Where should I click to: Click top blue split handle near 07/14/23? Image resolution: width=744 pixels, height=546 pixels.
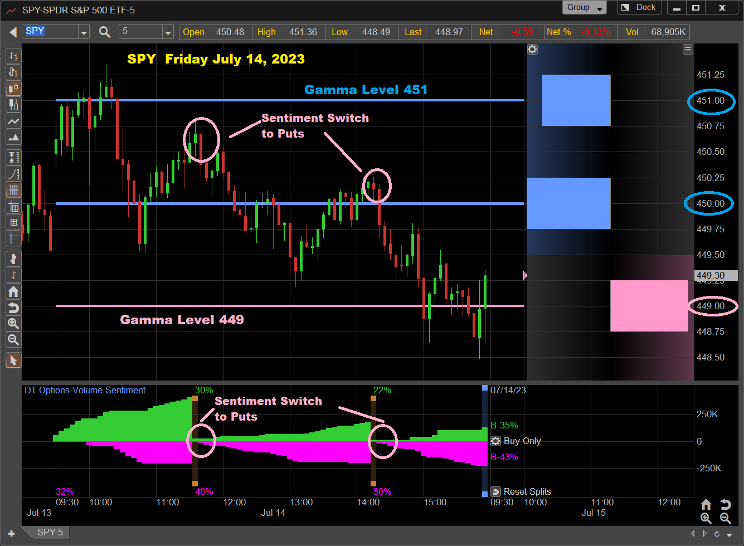click(485, 388)
